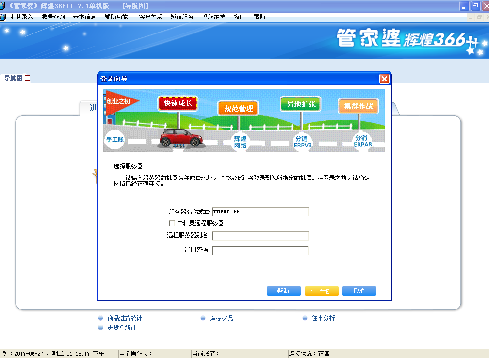489x358 pixels.
Task: Click the 注册密码 input field
Action: [260, 250]
